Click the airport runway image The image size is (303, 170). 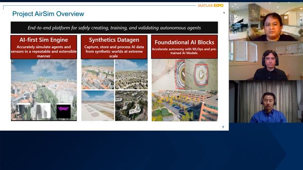point(98,106)
